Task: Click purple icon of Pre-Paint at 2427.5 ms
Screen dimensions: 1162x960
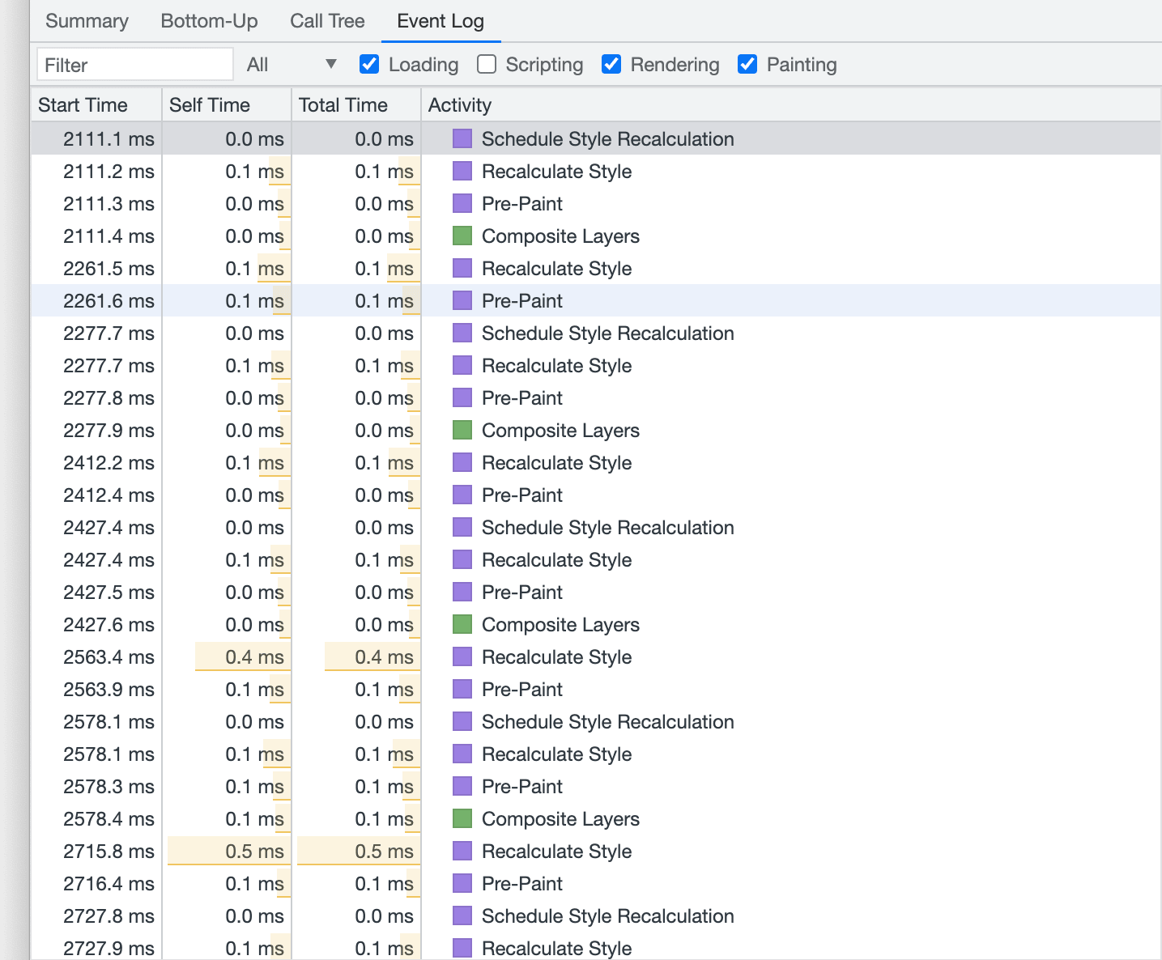Action: [x=462, y=592]
